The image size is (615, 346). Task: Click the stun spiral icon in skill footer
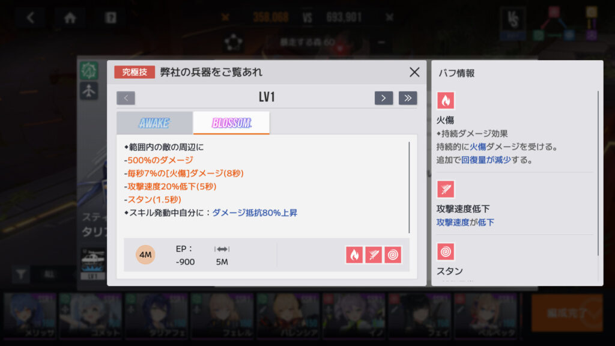point(393,255)
